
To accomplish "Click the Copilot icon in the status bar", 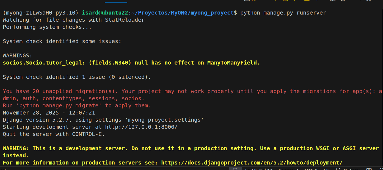I will coord(369,169).
